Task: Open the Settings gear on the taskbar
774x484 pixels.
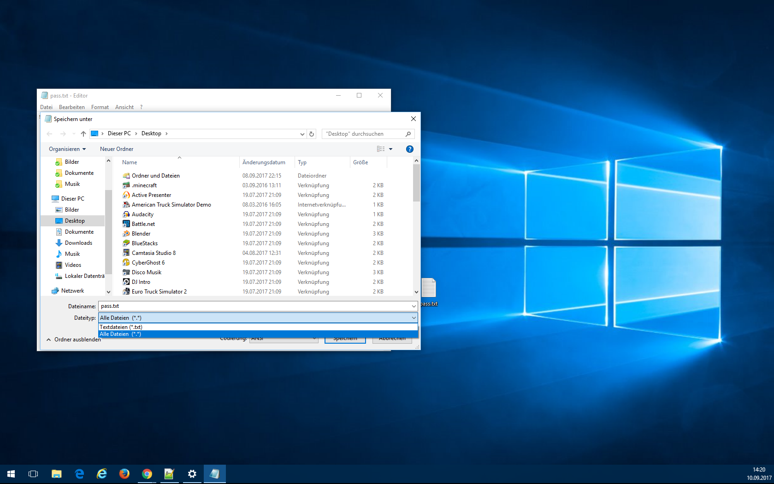Action: pyautogui.click(x=192, y=474)
